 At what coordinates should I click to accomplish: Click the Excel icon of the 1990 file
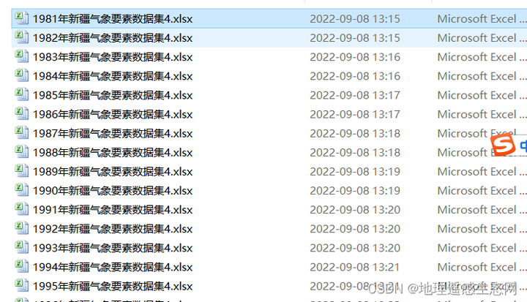point(21,190)
